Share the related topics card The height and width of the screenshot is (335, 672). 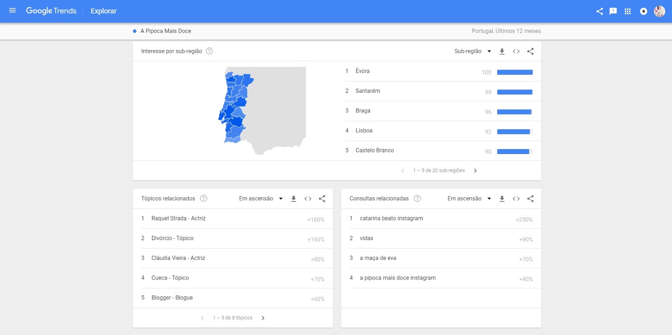[x=322, y=199]
